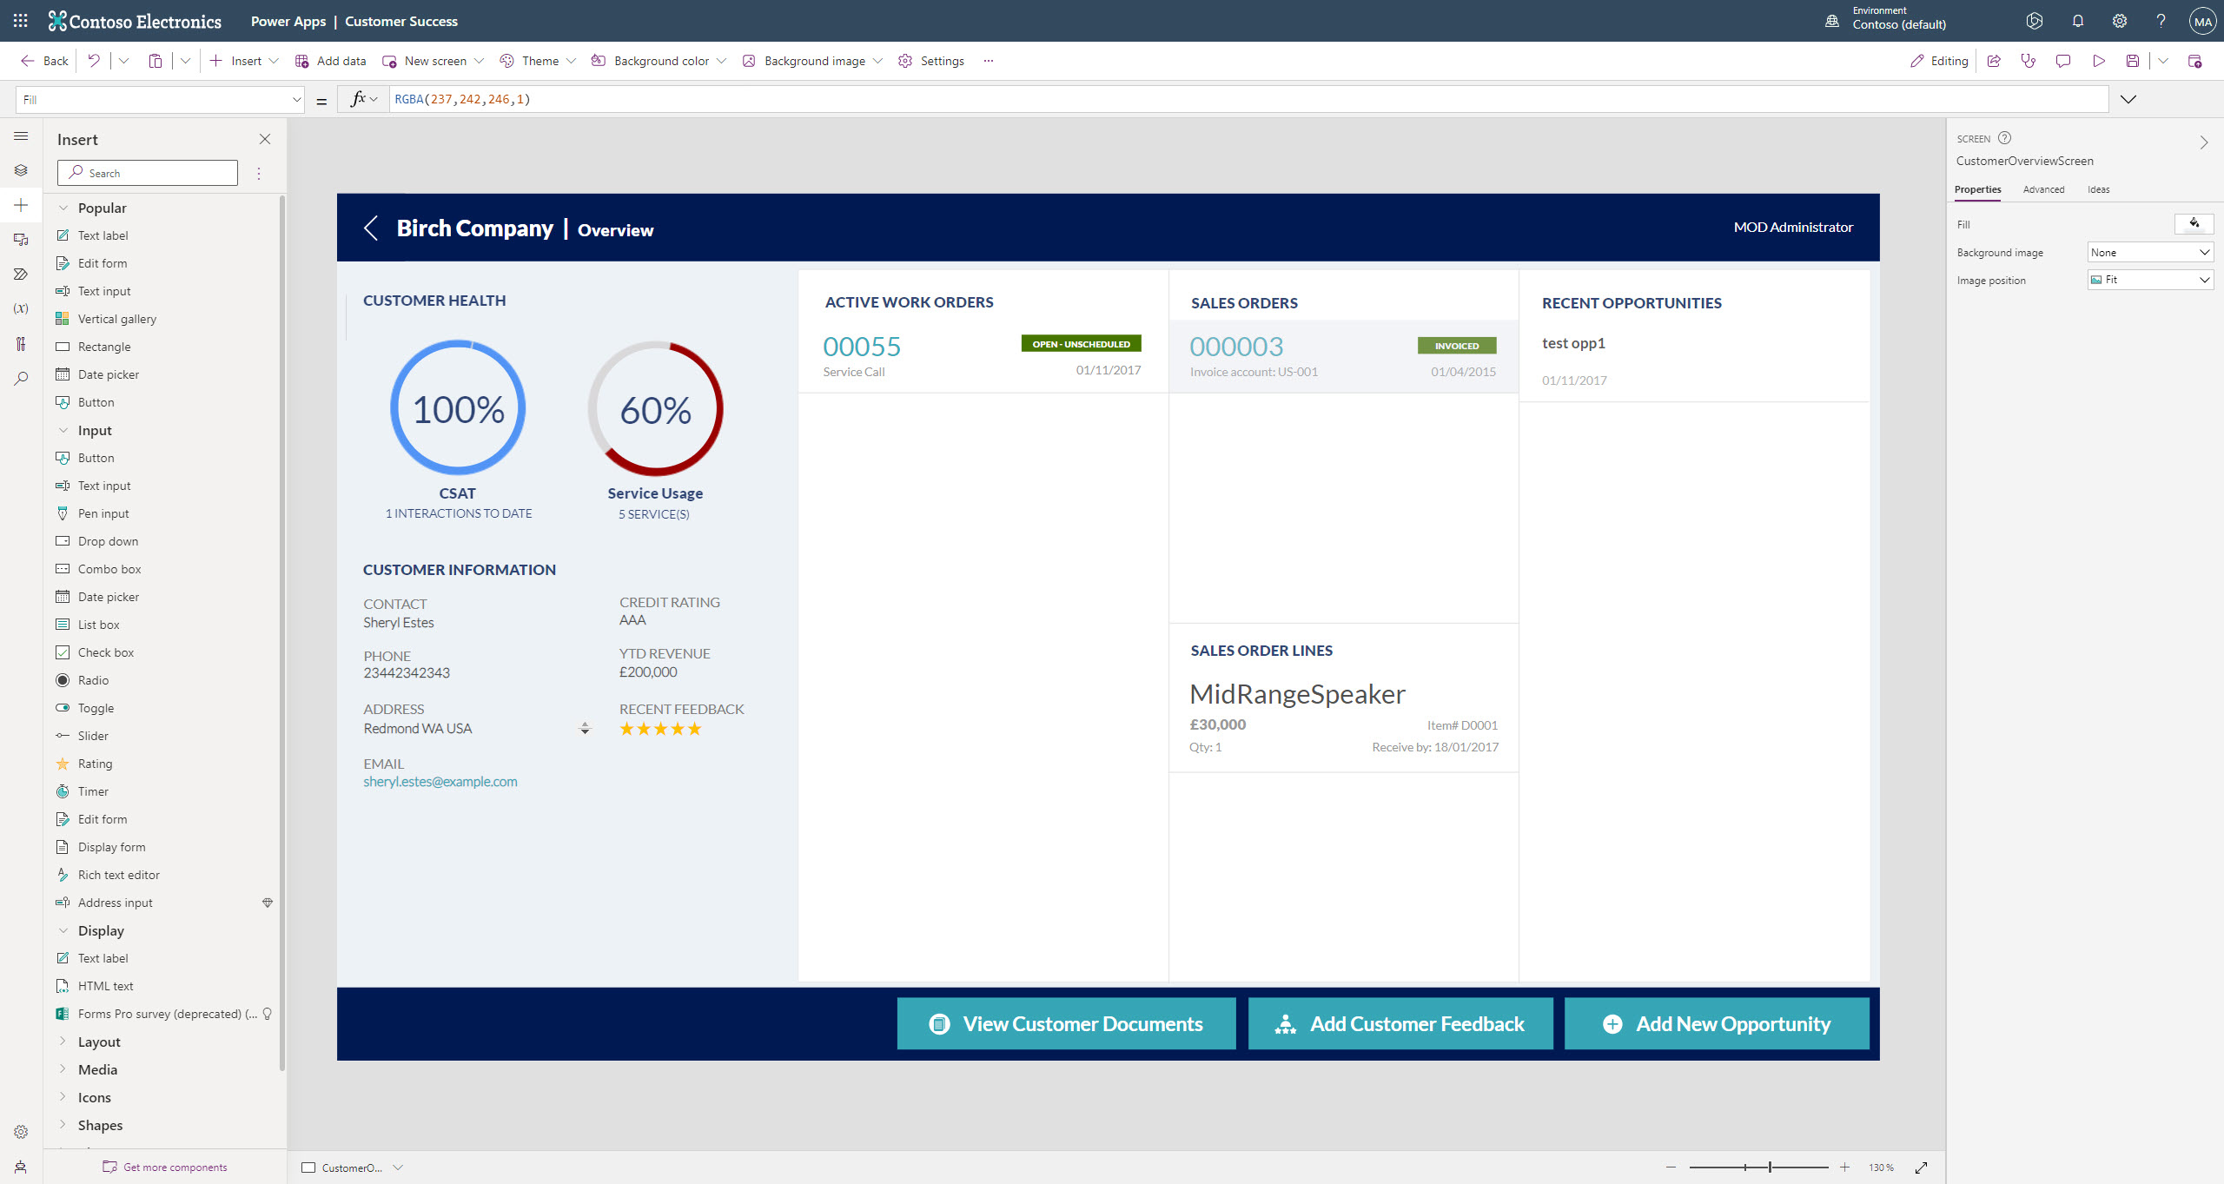Run App checker stethoscope icon

(2029, 61)
